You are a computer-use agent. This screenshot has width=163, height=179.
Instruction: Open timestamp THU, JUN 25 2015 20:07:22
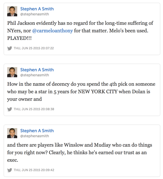(34, 48)
